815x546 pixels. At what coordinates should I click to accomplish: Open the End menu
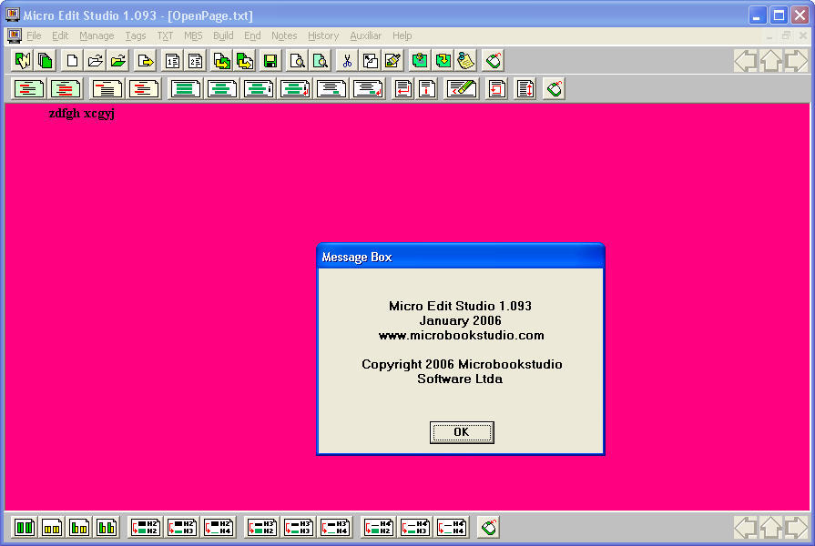pos(252,35)
